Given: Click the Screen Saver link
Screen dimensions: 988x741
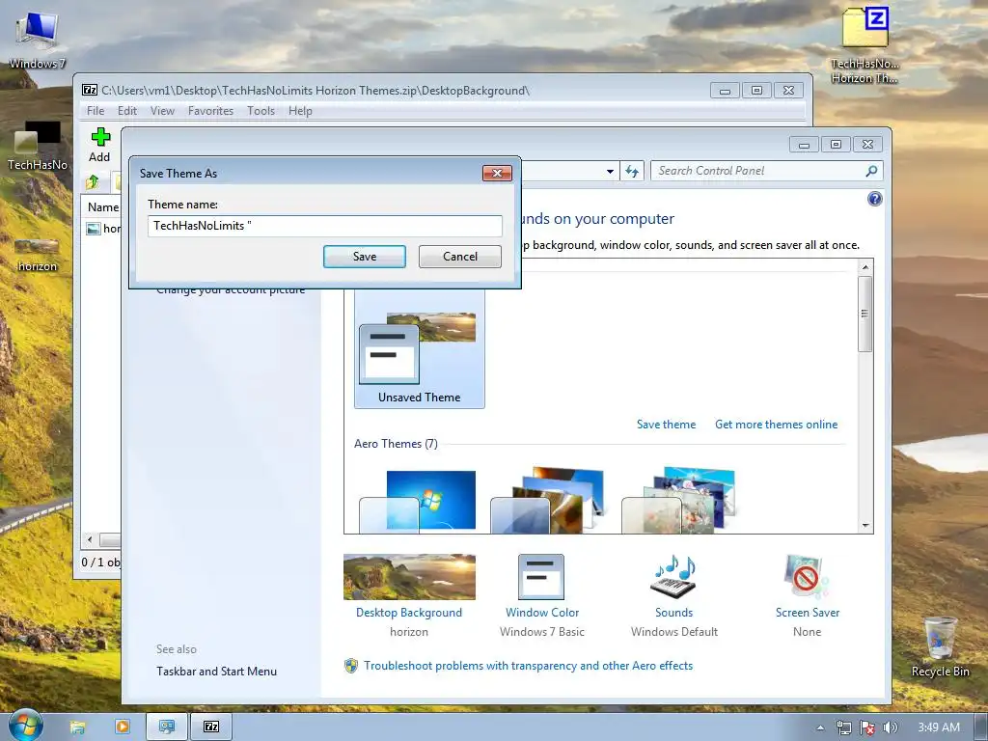Looking at the screenshot, I should point(808,613).
